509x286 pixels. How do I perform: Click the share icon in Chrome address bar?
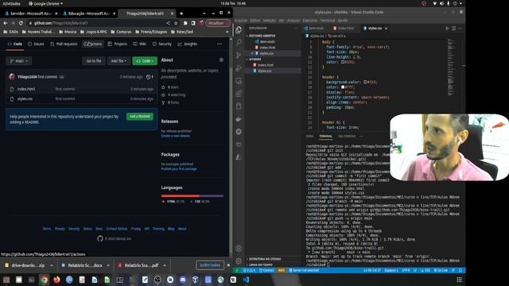tap(168, 23)
